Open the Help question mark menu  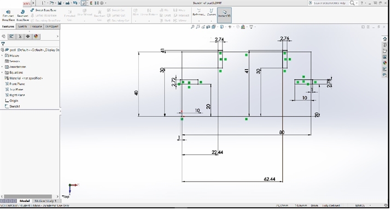[x=362, y=3]
